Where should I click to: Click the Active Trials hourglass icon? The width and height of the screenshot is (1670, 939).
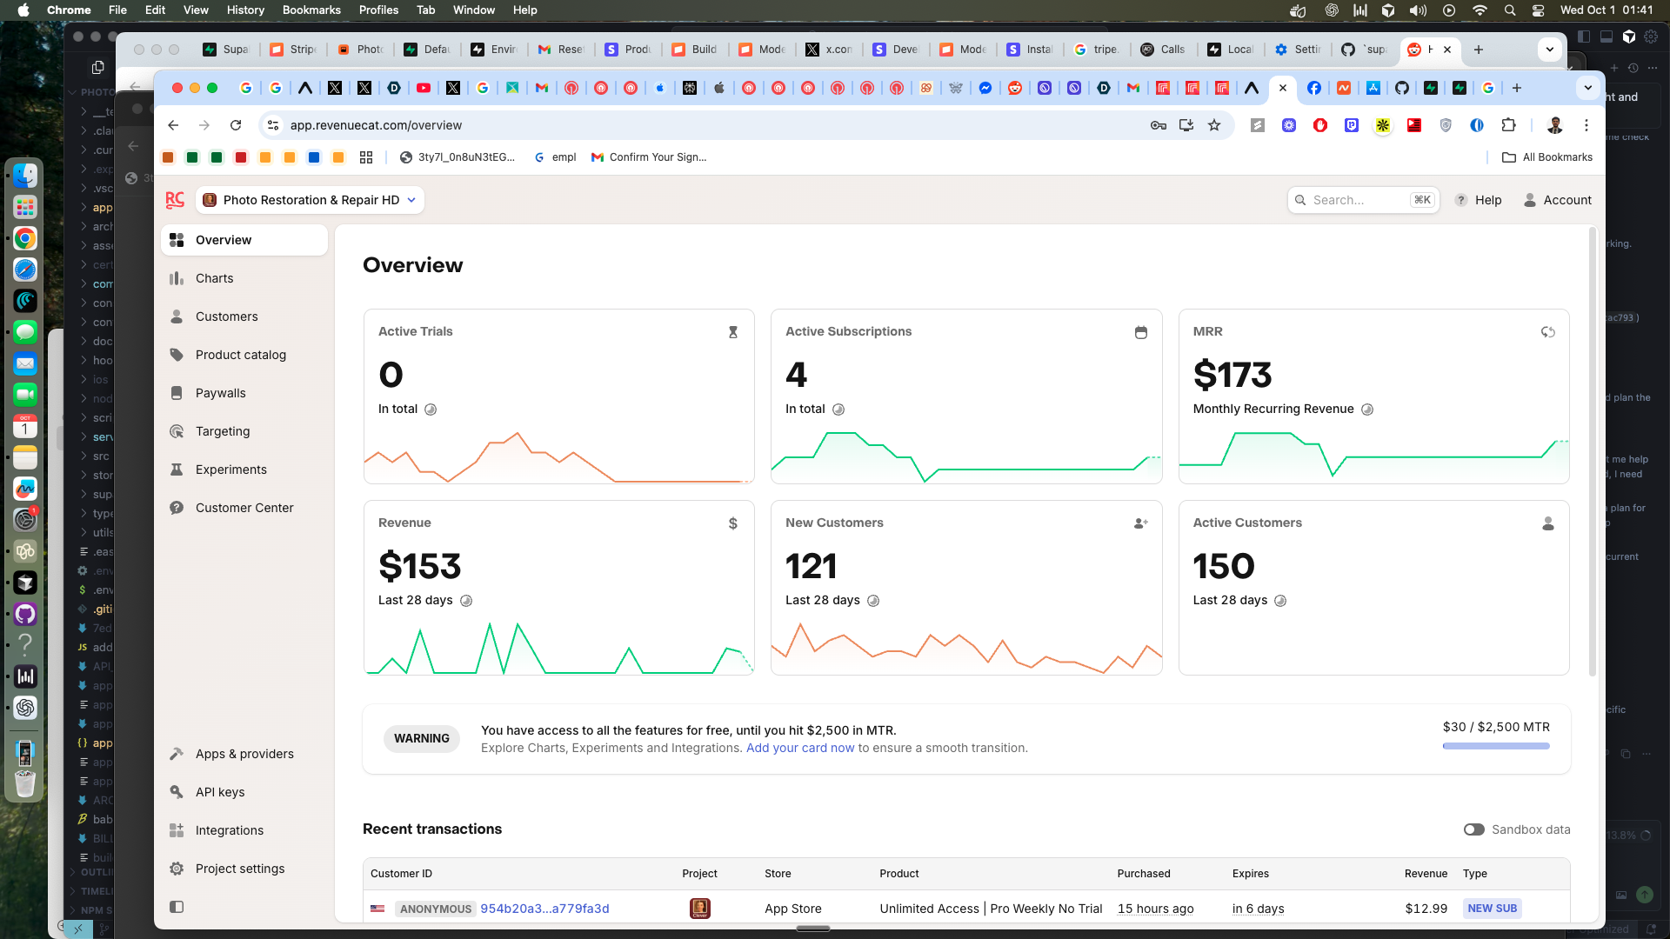(733, 332)
